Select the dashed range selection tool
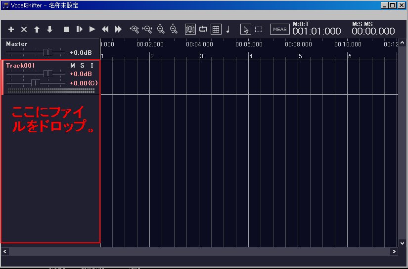This screenshot has height=269, width=408. click(259, 29)
